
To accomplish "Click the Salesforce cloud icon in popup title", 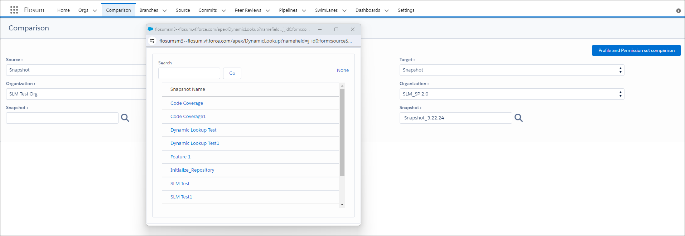I will click(150, 29).
